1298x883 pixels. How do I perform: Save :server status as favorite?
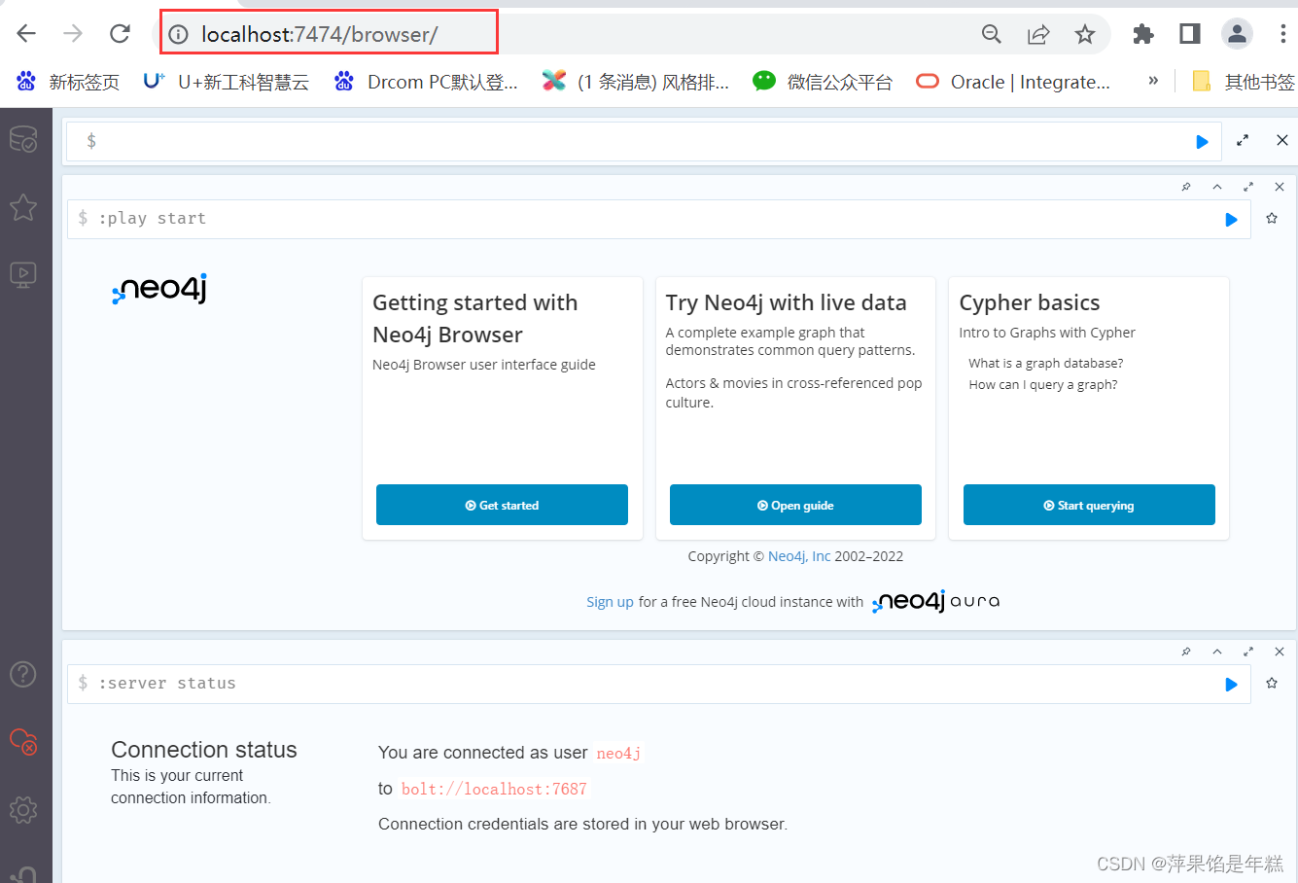click(x=1272, y=684)
